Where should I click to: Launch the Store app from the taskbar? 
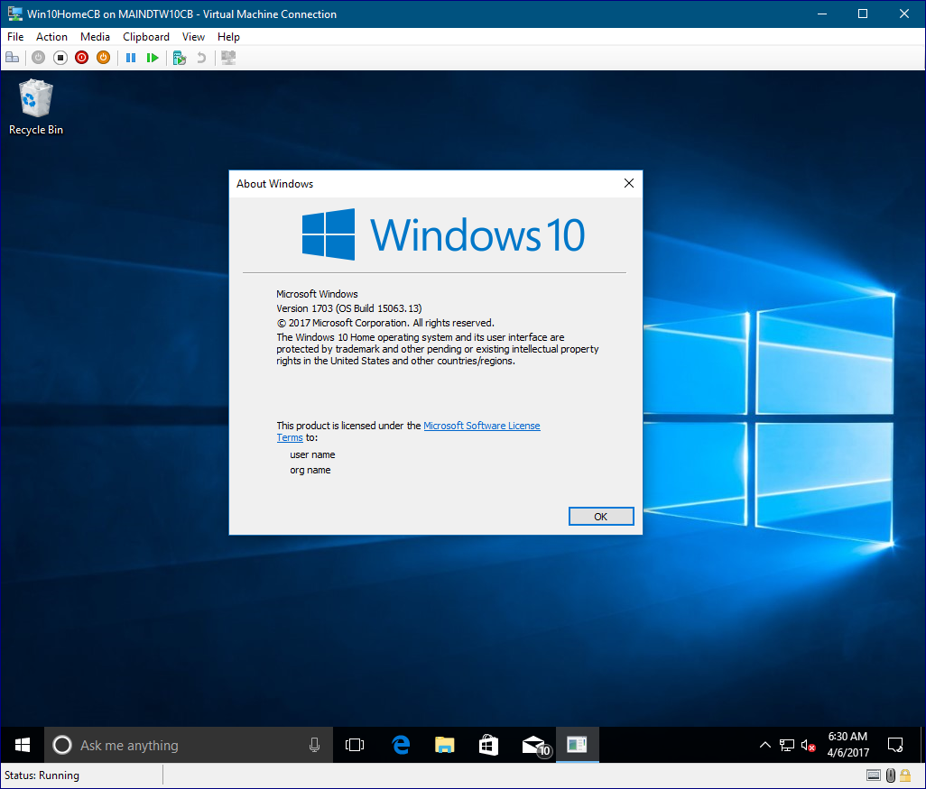[488, 745]
